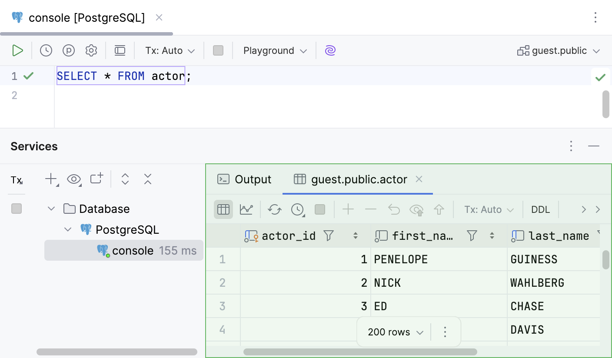Toggle sorting on the first_name column
Screen dimensions: 612x358
(492, 235)
